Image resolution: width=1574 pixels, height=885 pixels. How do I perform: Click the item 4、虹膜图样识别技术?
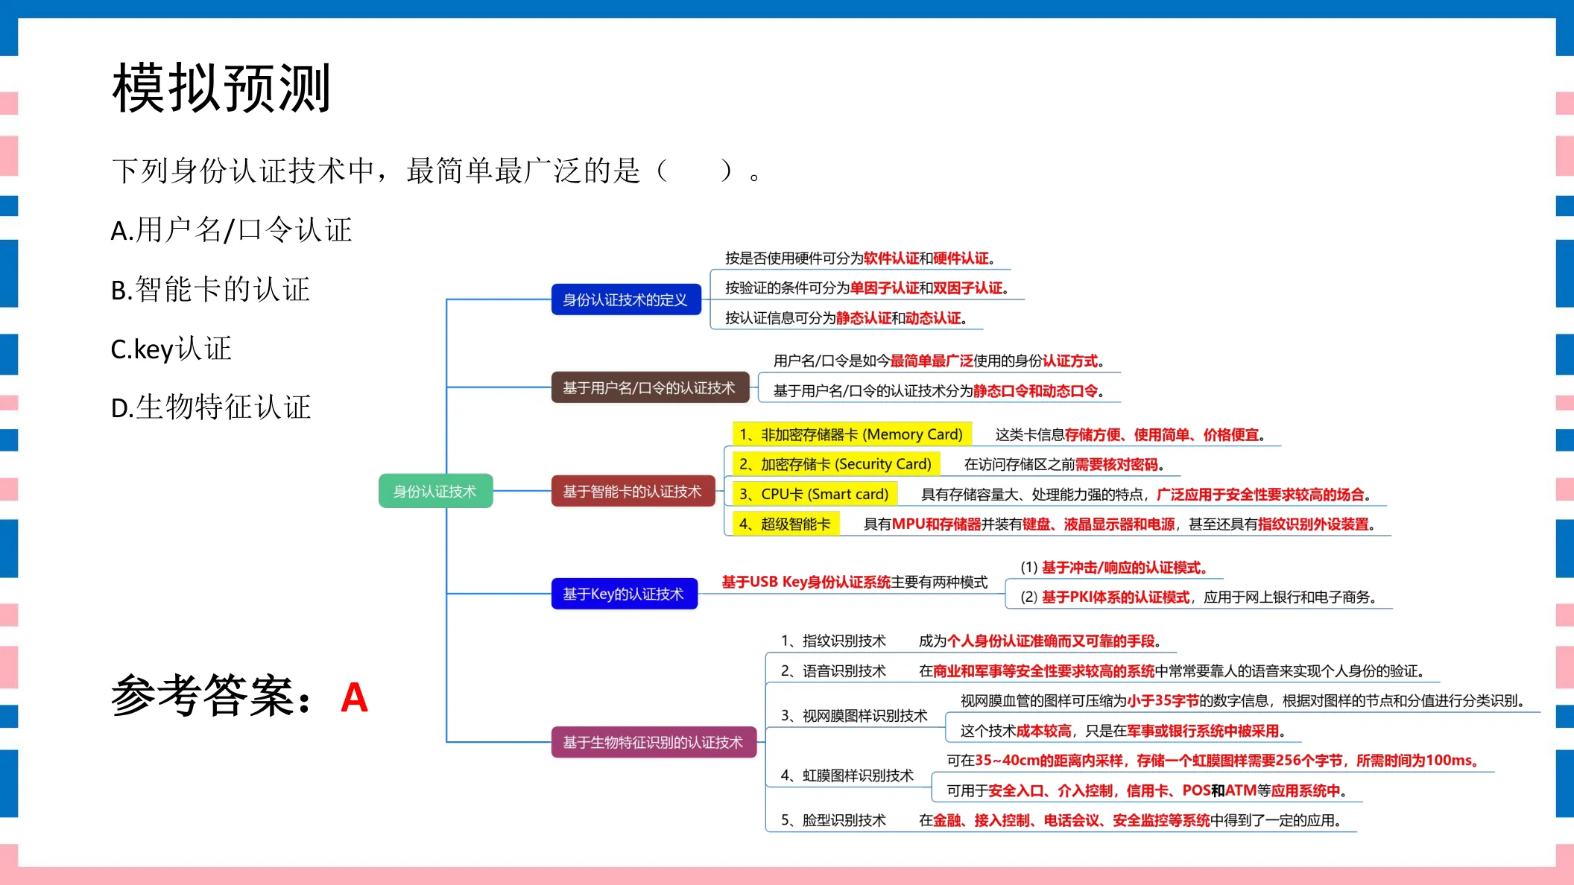[847, 775]
